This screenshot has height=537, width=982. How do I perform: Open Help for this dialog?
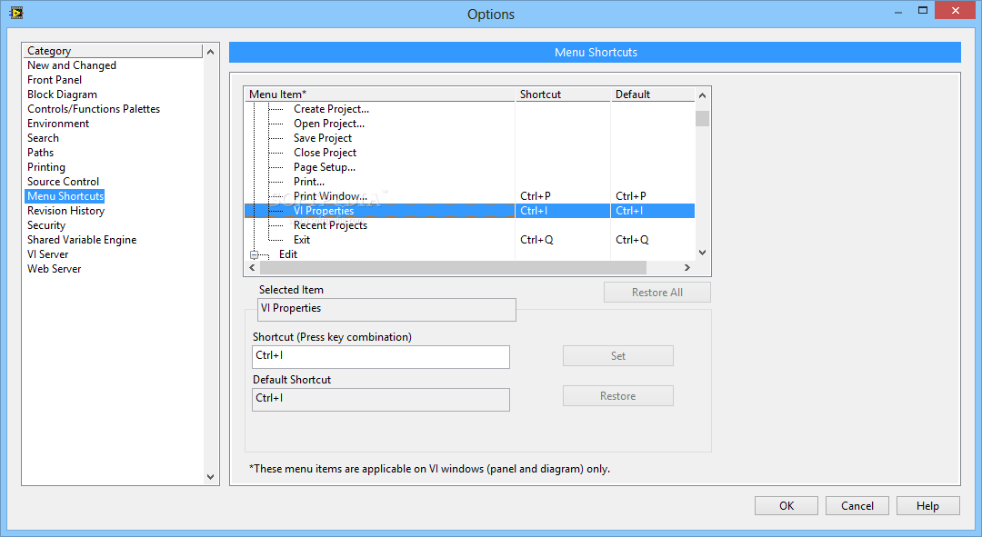coord(927,506)
